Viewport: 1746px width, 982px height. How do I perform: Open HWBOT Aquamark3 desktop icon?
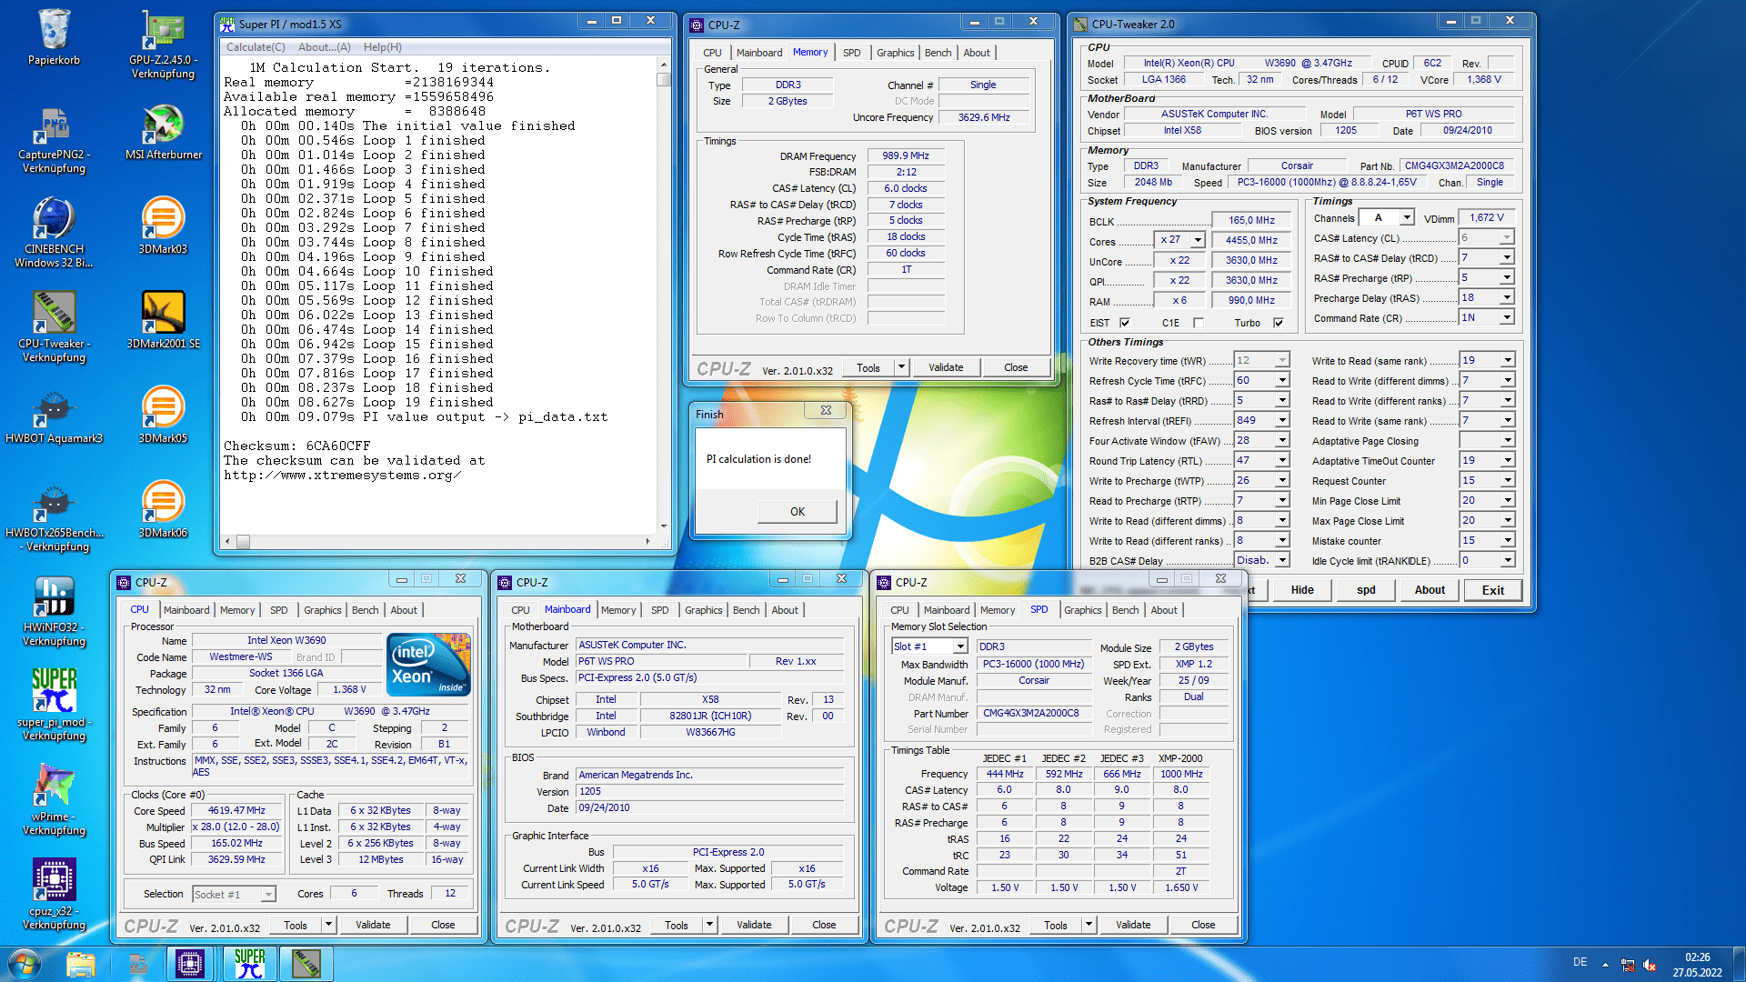[54, 416]
